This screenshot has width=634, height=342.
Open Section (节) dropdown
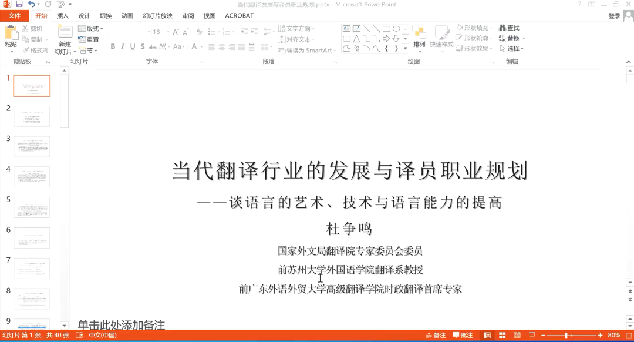[x=88, y=51]
